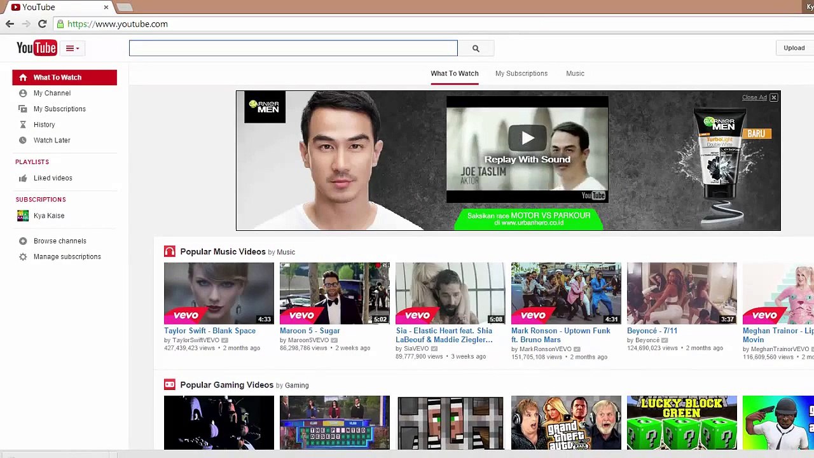Click the MarkRonsonVEVO channel name
The height and width of the screenshot is (458, 814).
tap(546, 349)
